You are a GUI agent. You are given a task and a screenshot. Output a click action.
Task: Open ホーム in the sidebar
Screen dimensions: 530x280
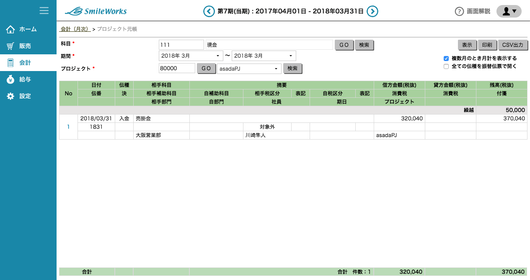click(28, 29)
